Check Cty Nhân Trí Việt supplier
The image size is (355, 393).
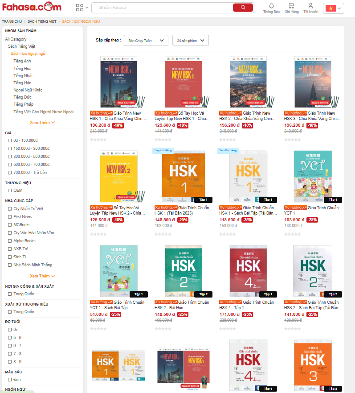(x=10, y=208)
